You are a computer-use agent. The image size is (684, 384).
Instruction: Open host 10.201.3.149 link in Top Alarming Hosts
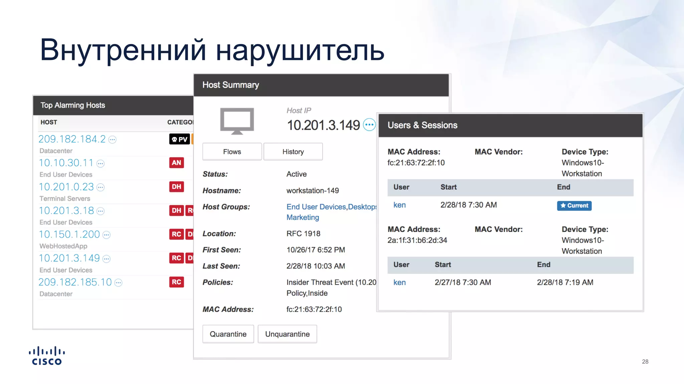[69, 258]
